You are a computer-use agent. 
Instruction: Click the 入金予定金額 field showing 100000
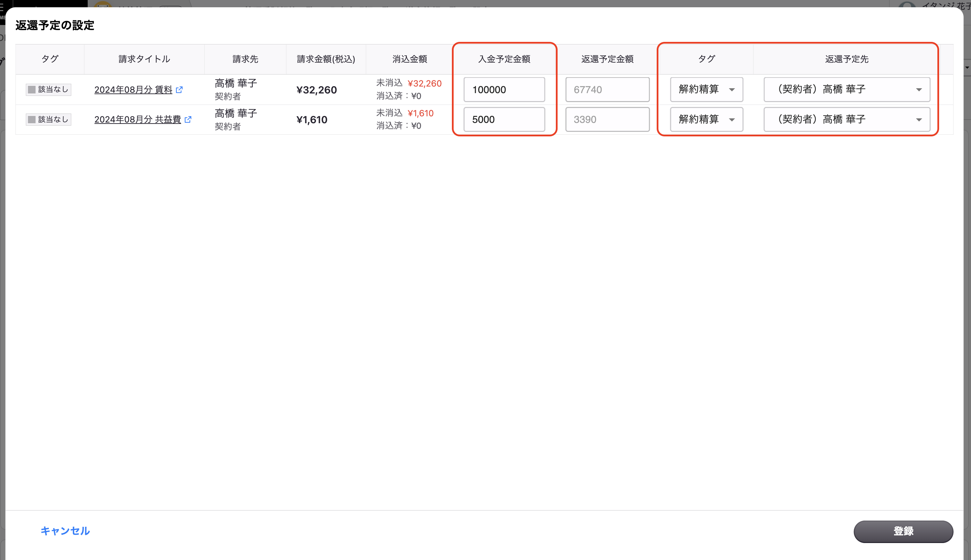click(x=504, y=90)
